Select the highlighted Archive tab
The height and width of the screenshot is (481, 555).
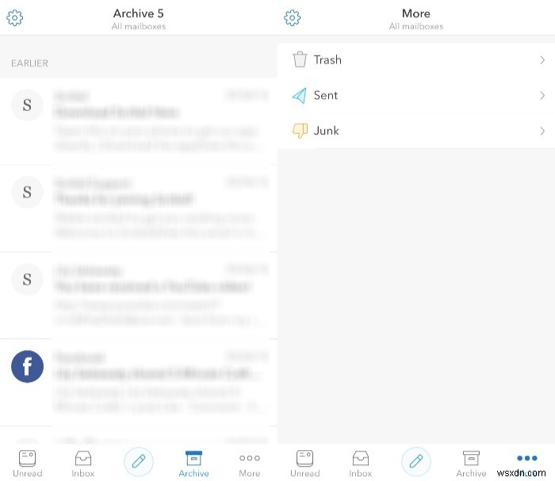click(193, 464)
